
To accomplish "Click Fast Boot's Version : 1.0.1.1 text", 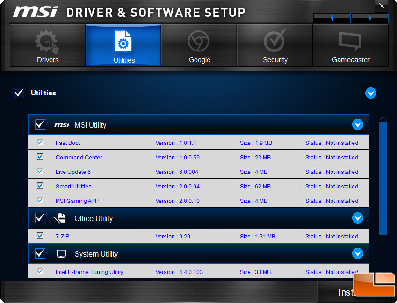I will click(176, 143).
